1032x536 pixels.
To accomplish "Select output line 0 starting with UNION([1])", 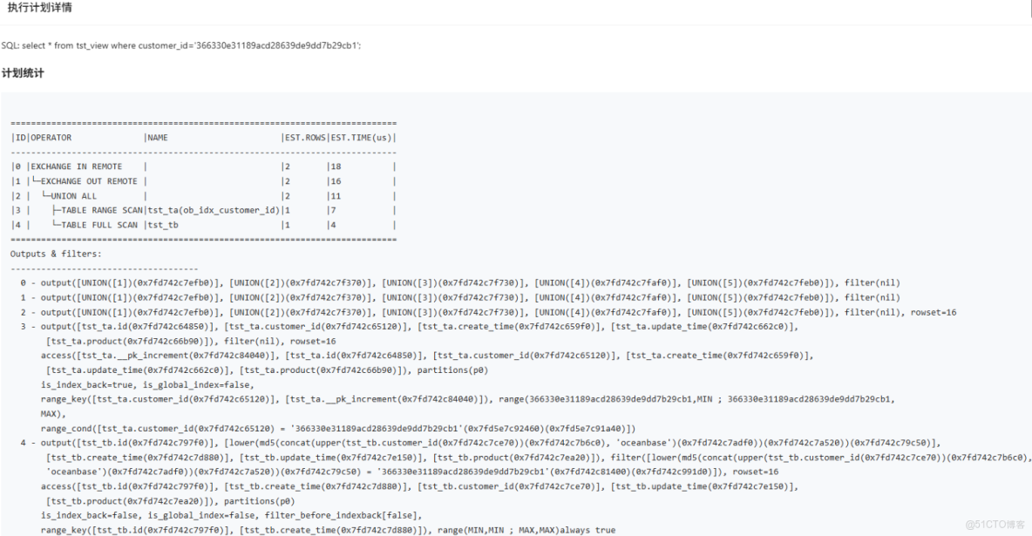I will coord(460,282).
